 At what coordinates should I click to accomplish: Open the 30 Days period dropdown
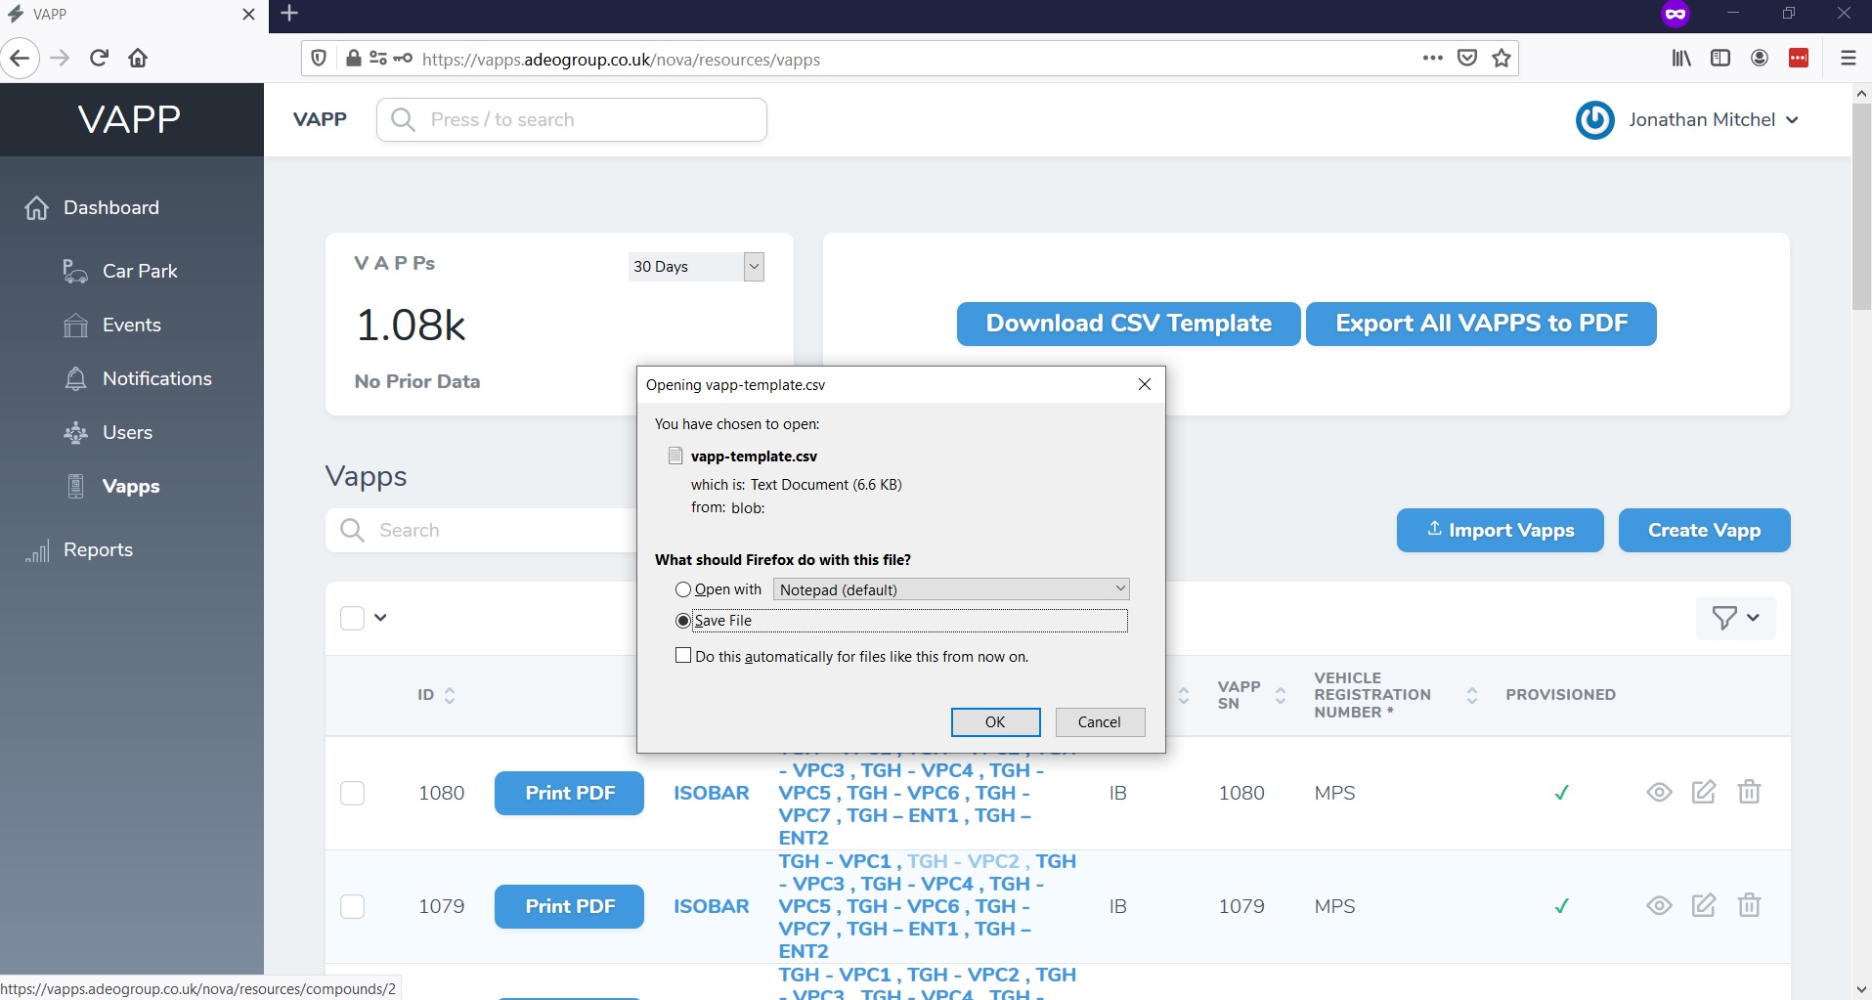coord(696,267)
